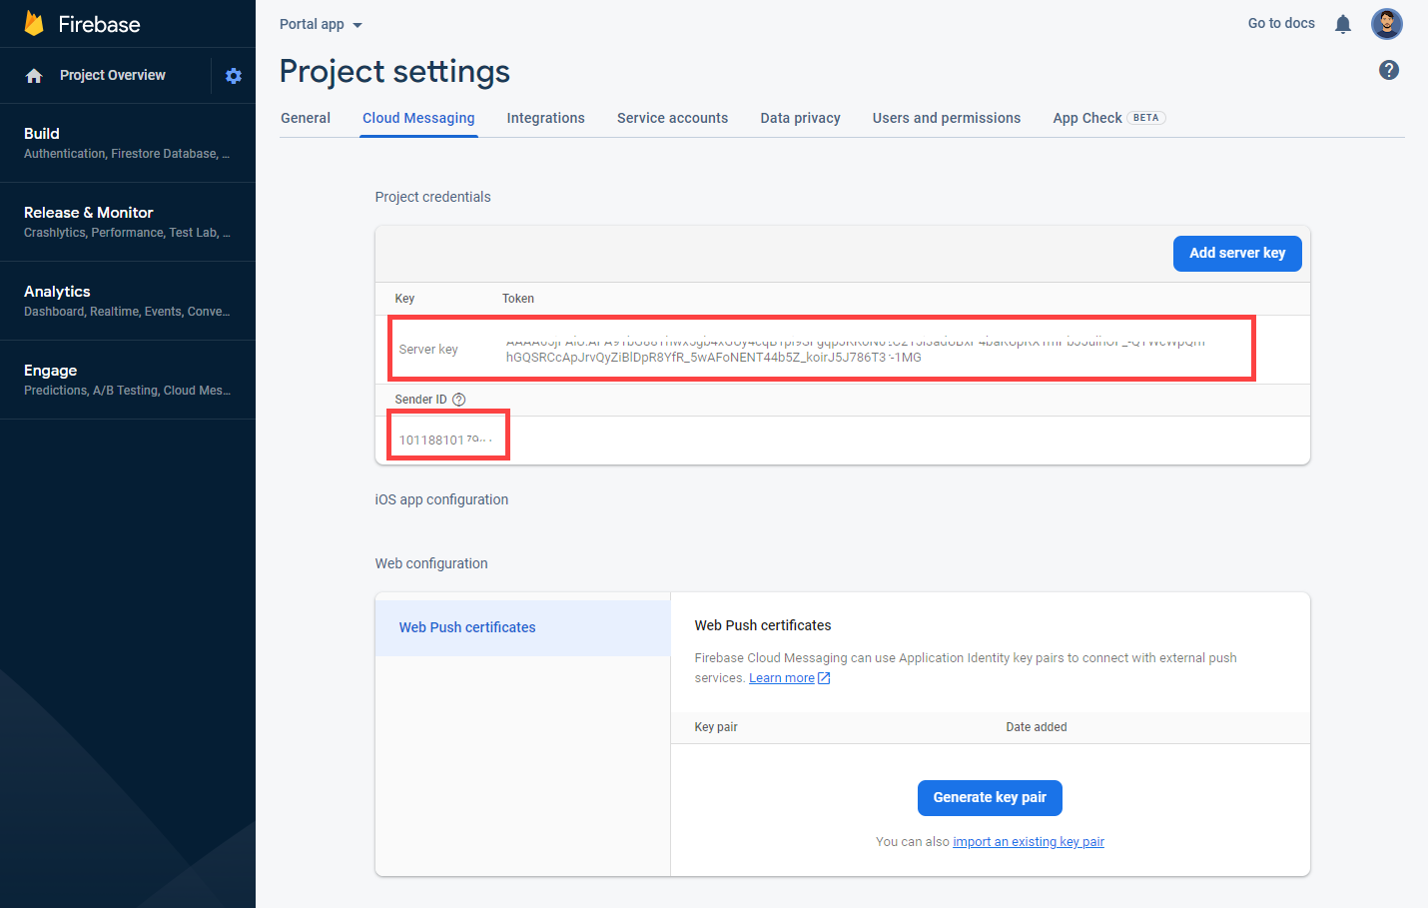Open the App Check beta tab

pos(1108,118)
